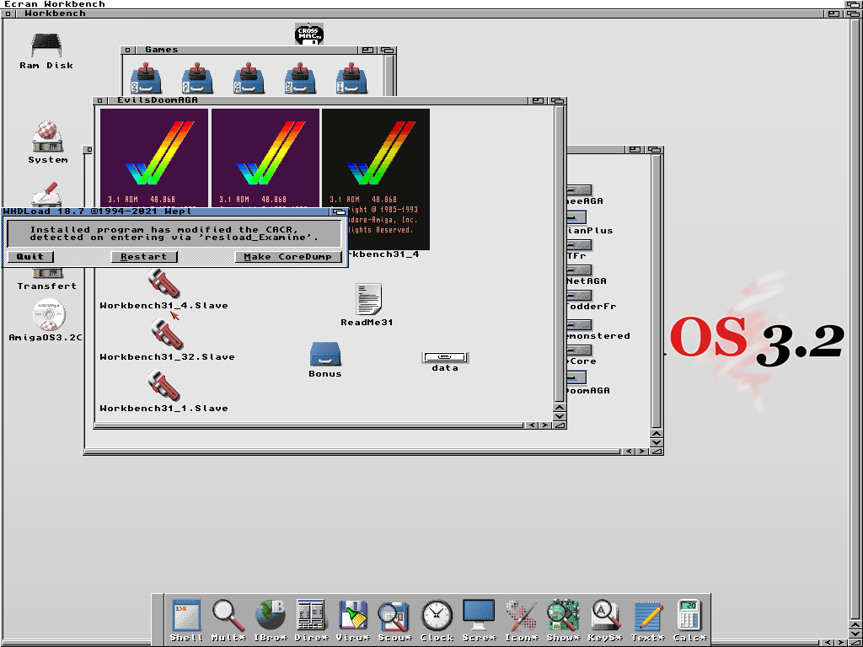Click the ...NetAGA drawer in back window
This screenshot has width=863, height=647.
(x=579, y=270)
